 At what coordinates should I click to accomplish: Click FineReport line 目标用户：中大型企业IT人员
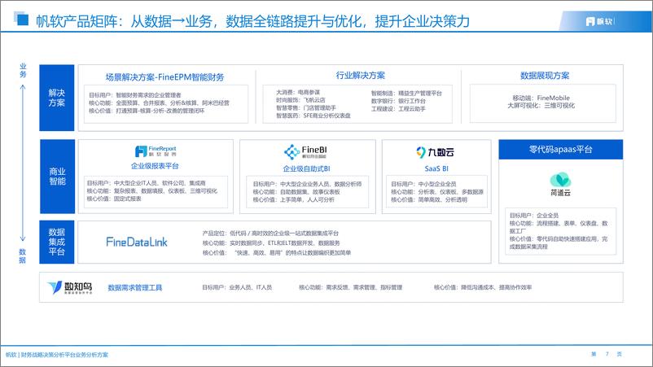pyautogui.click(x=147, y=183)
